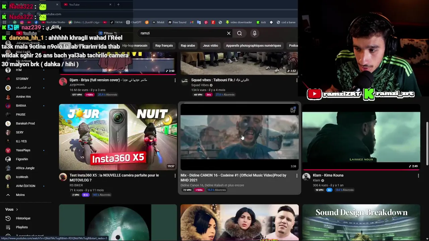The height and width of the screenshot is (241, 429).
Task: Open the Africa Jungle subscription
Action: click(x=25, y=168)
